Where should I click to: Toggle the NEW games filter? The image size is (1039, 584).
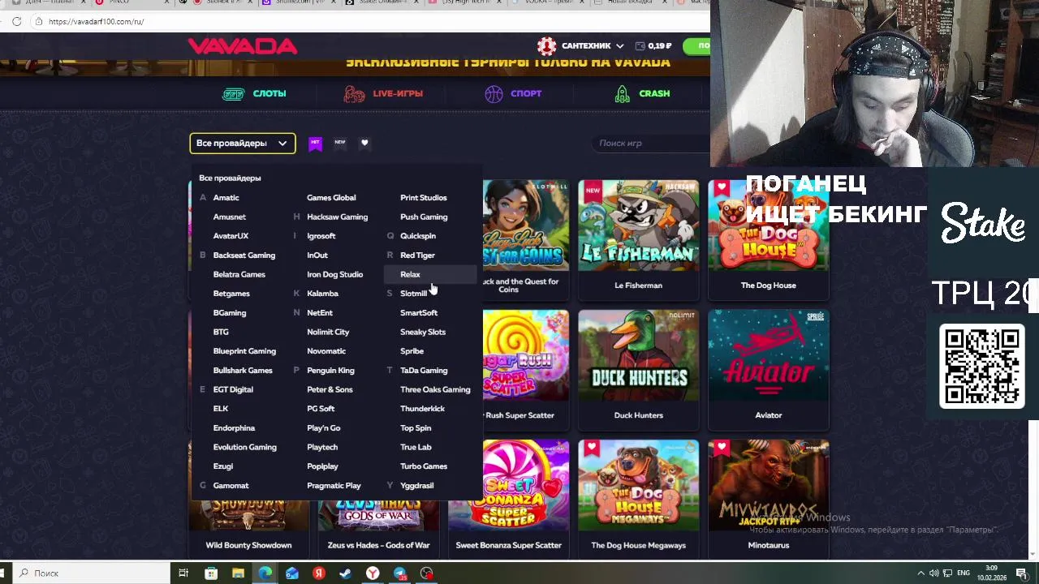[340, 143]
